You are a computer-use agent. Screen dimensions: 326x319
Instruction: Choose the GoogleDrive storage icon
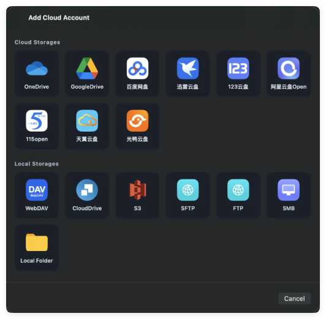tap(87, 69)
